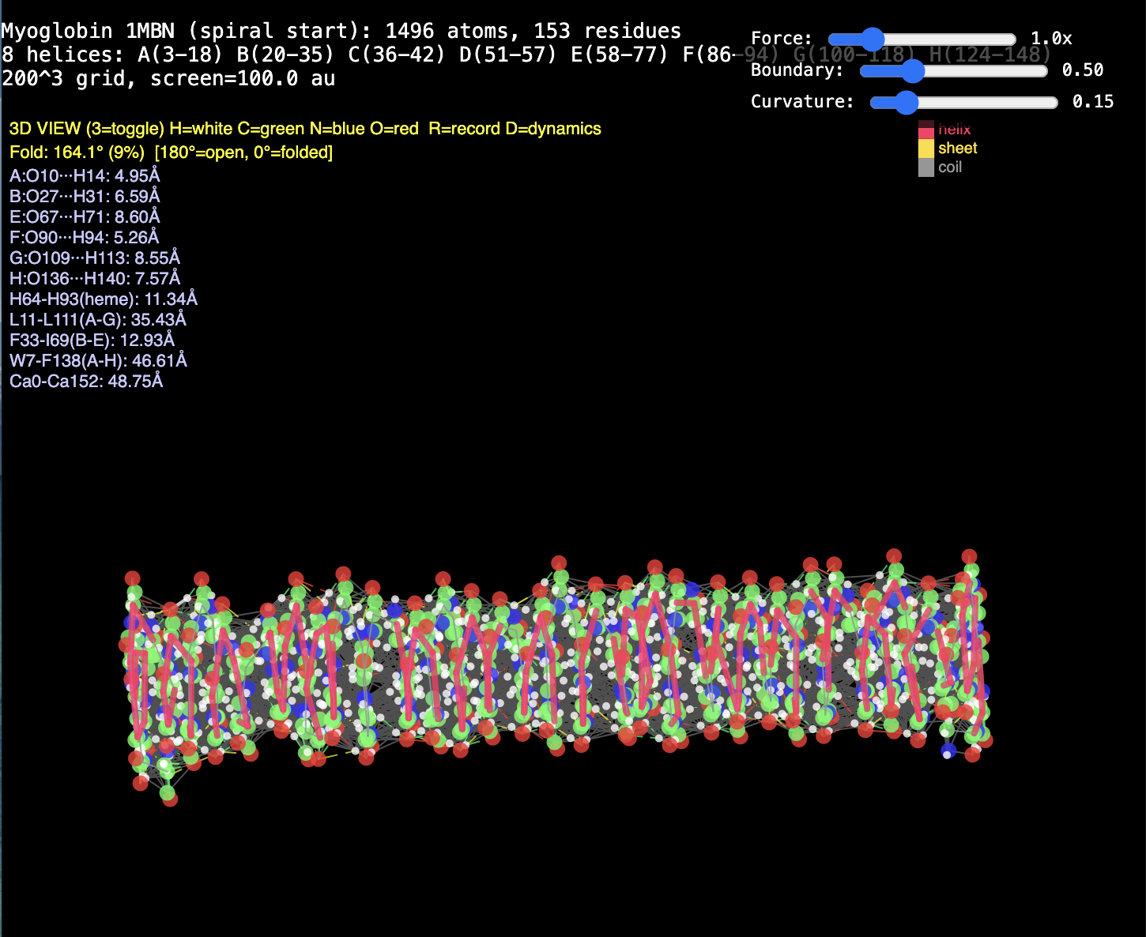Click the Boundary slider handle
Image resolution: width=1146 pixels, height=937 pixels.
[912, 71]
